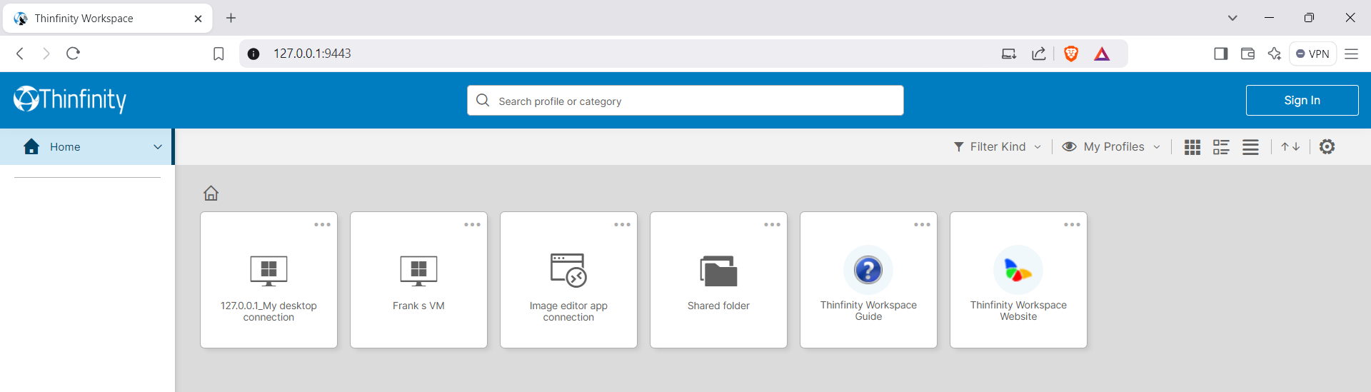Share this page link
The height and width of the screenshot is (392, 1371).
pyautogui.click(x=1039, y=54)
